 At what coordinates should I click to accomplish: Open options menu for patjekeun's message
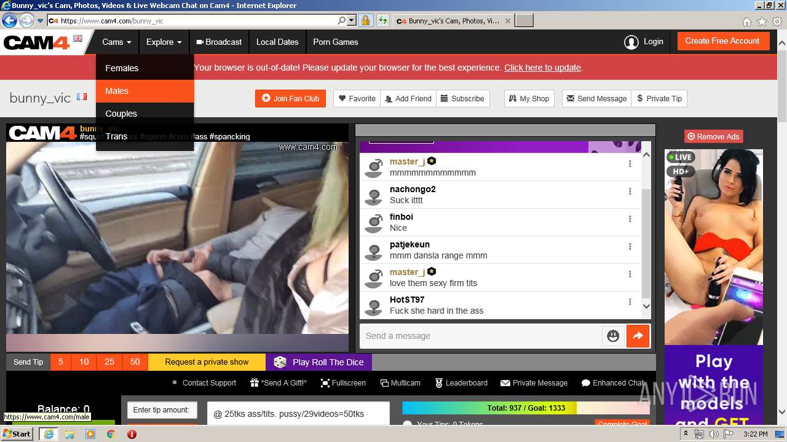click(x=630, y=247)
